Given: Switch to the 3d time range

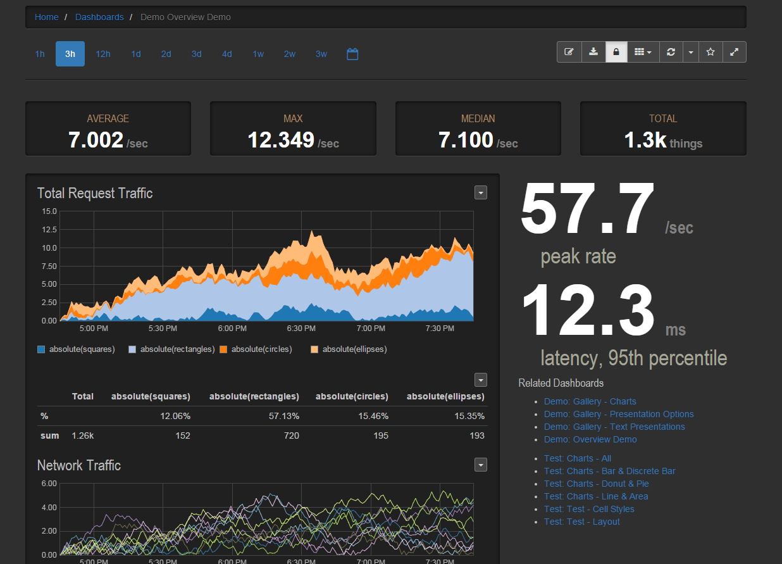Looking at the screenshot, I should click(x=197, y=54).
